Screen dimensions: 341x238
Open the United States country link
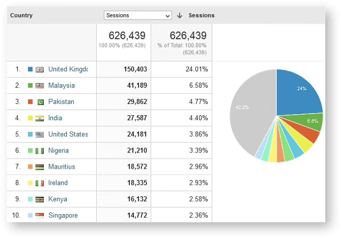click(68, 134)
